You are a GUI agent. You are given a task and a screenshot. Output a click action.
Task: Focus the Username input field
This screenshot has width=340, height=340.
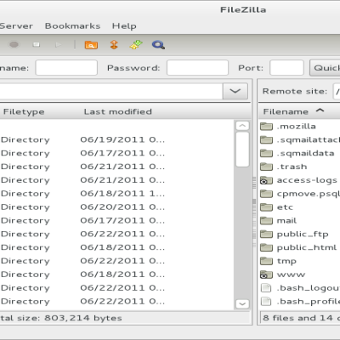coord(66,68)
